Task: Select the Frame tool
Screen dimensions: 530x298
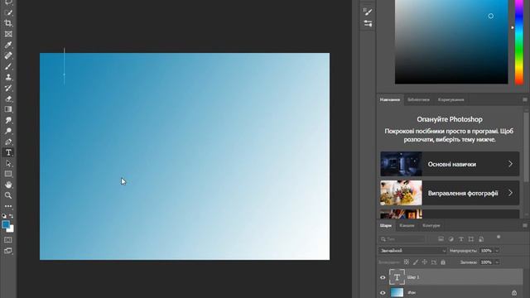Action: pos(8,34)
